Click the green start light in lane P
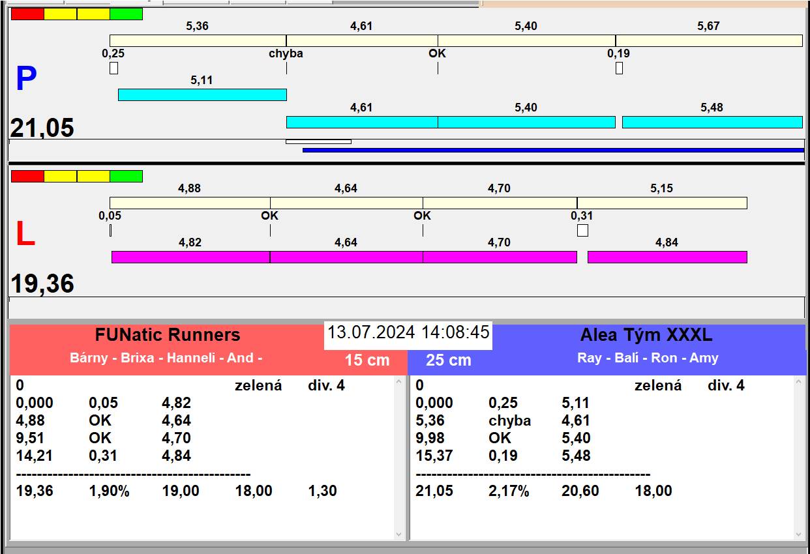The width and height of the screenshot is (810, 554). click(126, 14)
